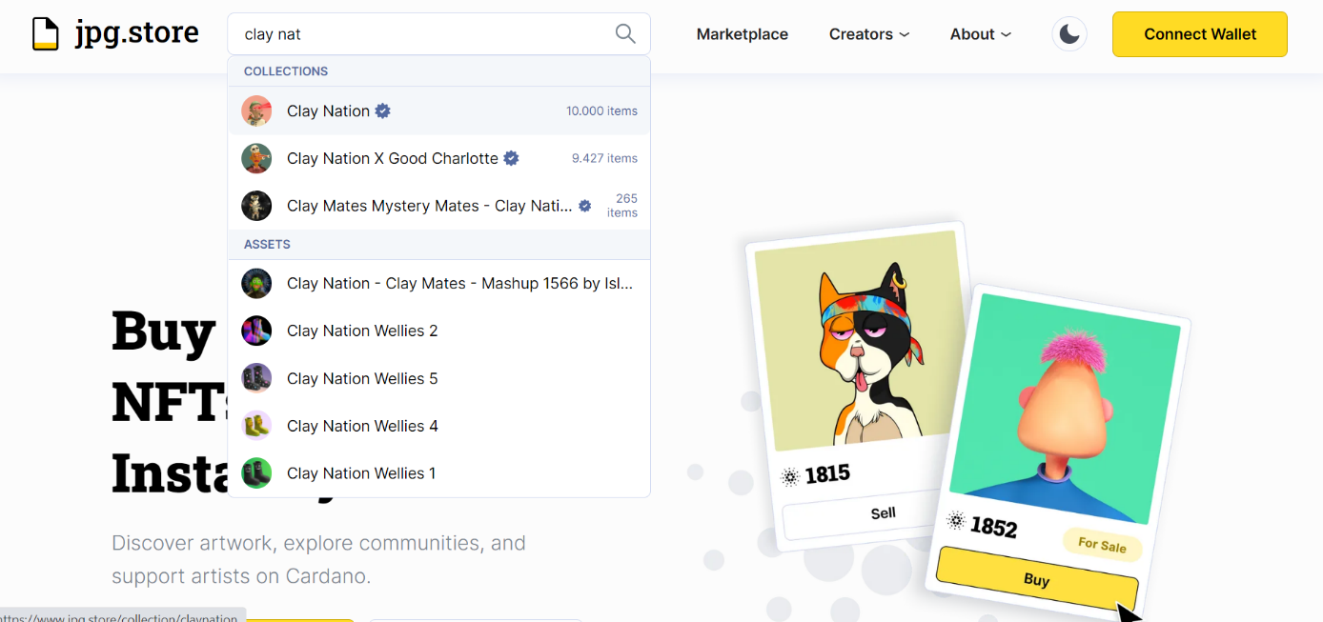Click the 265 items count text

coord(622,206)
